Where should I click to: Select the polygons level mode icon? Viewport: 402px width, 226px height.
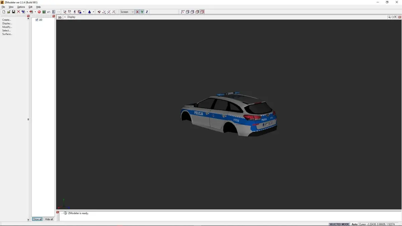click(x=79, y=12)
